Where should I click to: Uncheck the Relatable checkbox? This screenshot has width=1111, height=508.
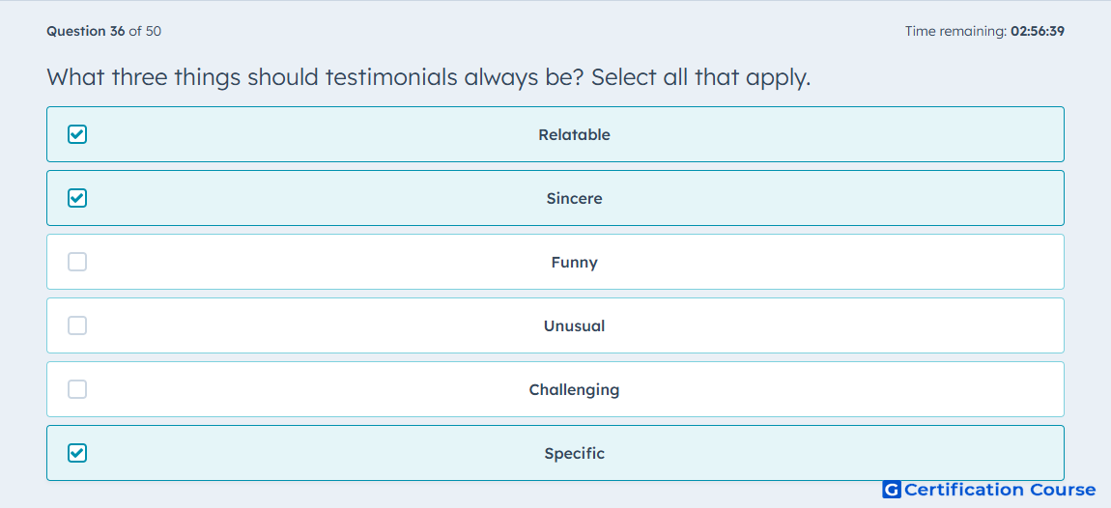(77, 134)
